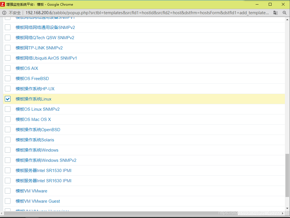
Task: Click the zoom magnifier icon in address bar
Action: tap(284, 13)
